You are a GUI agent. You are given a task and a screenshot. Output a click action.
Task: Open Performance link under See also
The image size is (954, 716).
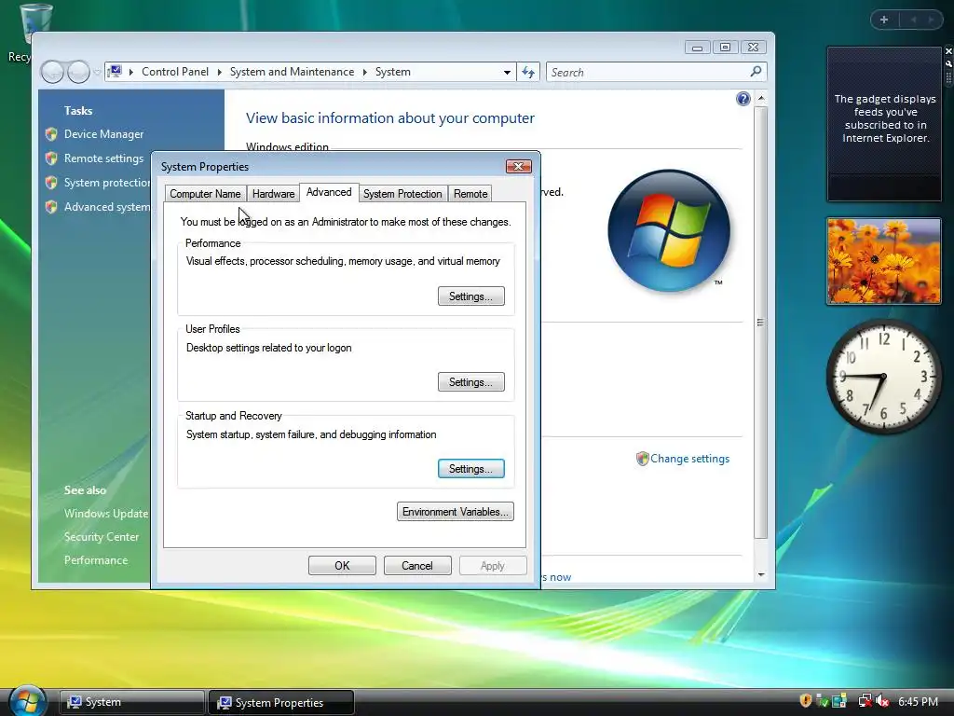click(x=96, y=560)
